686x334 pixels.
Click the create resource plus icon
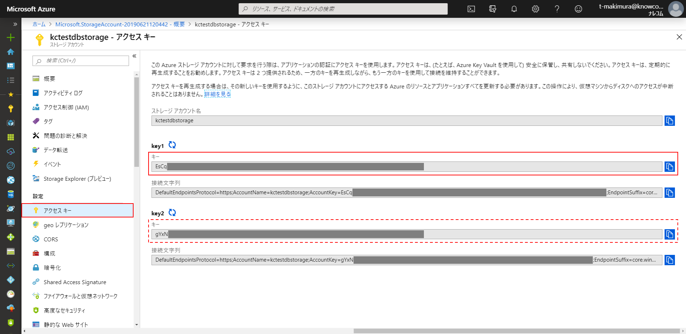click(11, 37)
